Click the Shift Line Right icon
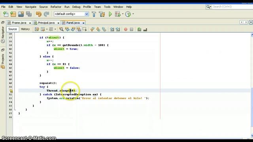The height and width of the screenshot is (142, 253). tap(118, 29)
